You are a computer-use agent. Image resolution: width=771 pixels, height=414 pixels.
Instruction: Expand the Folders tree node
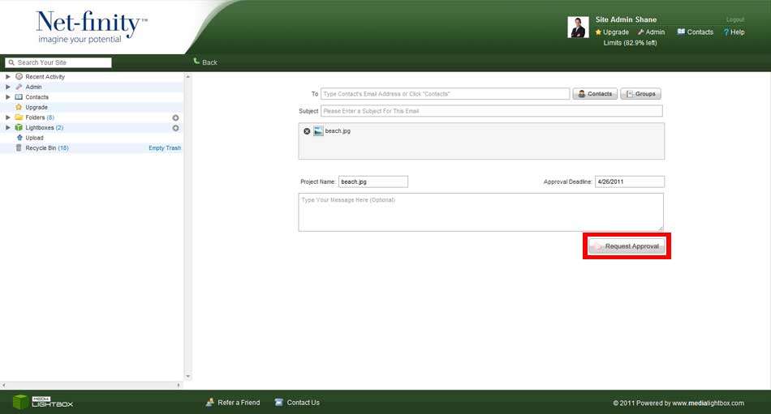[x=8, y=117]
